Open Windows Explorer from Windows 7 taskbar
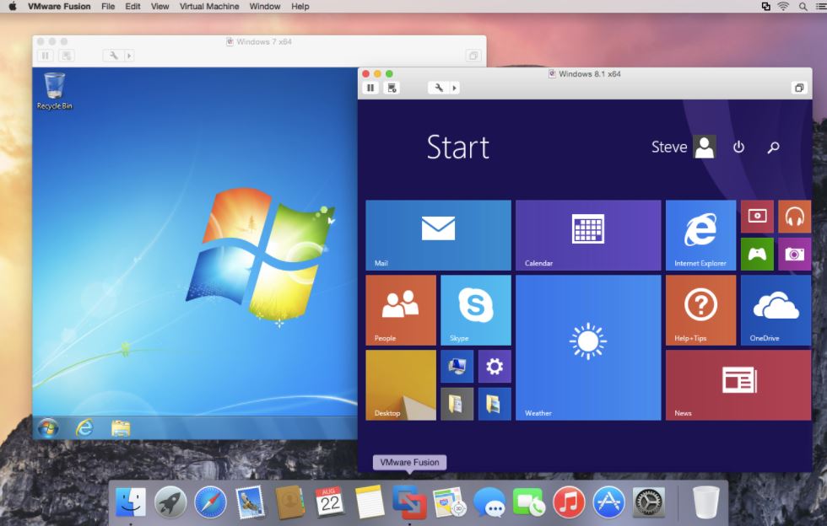Screen dimensions: 827x526 (x=121, y=428)
